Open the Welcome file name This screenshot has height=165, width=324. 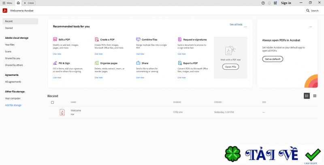coord(76,110)
